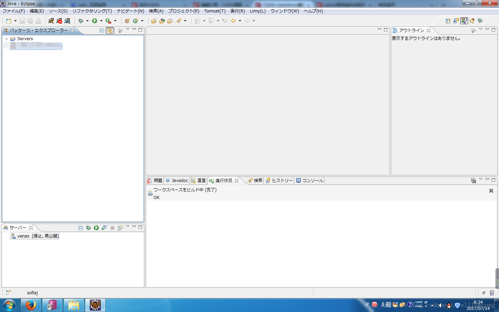Switch to the 宣言 tab
The image size is (499, 312).
pyautogui.click(x=198, y=181)
